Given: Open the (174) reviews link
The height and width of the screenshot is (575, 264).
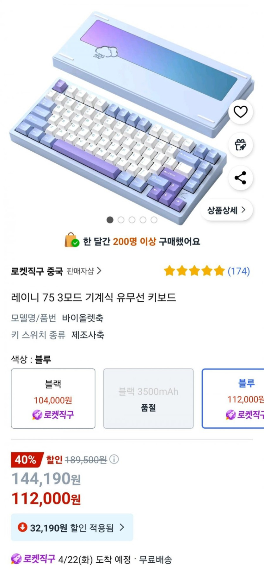Looking at the screenshot, I should [x=239, y=271].
